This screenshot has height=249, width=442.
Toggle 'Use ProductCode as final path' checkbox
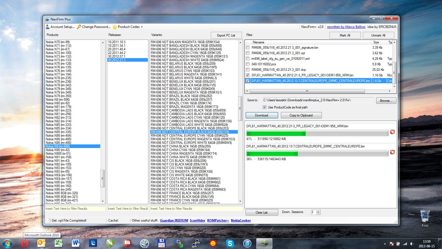click(x=264, y=107)
